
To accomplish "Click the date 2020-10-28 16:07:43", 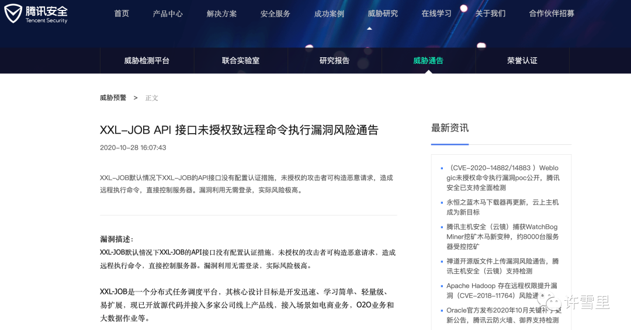I will (x=133, y=148).
